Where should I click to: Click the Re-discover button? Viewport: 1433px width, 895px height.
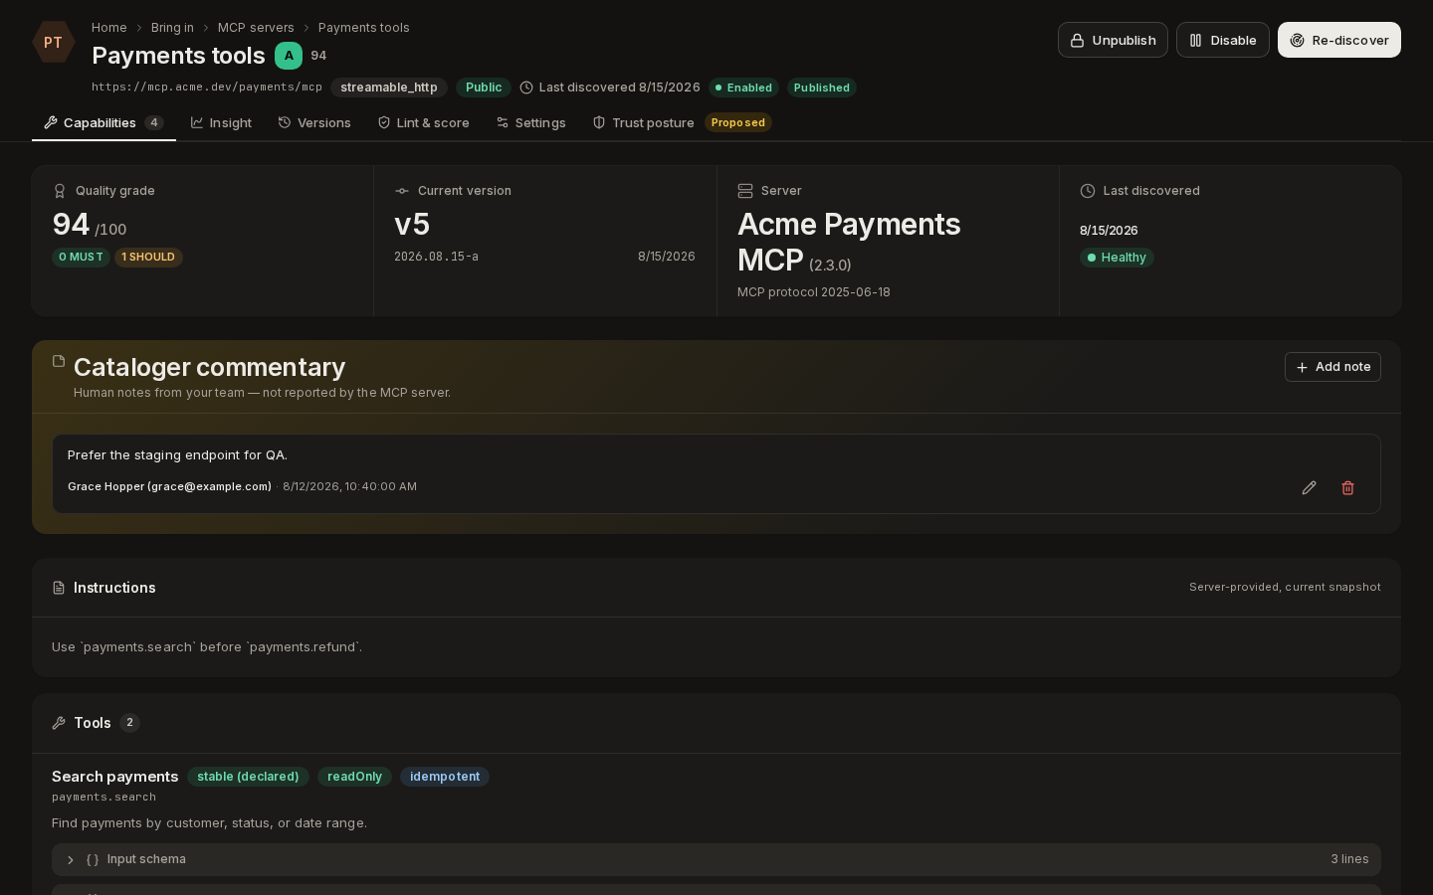pos(1339,40)
